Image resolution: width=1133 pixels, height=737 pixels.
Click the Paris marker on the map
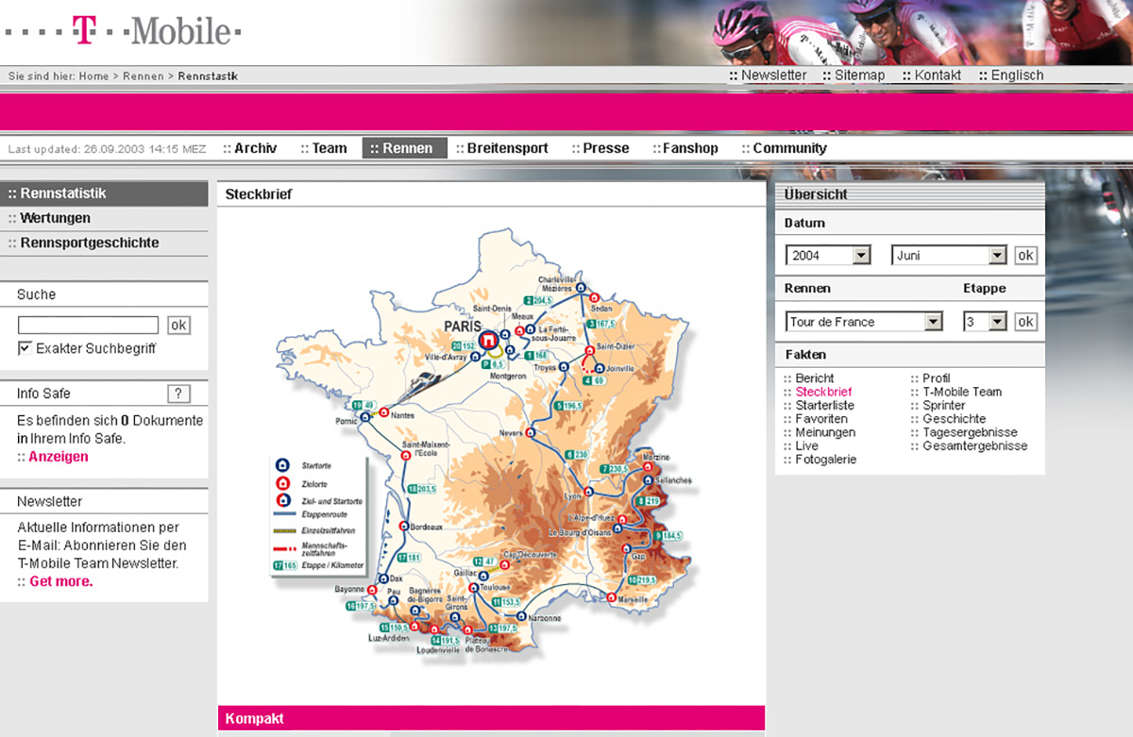(488, 340)
